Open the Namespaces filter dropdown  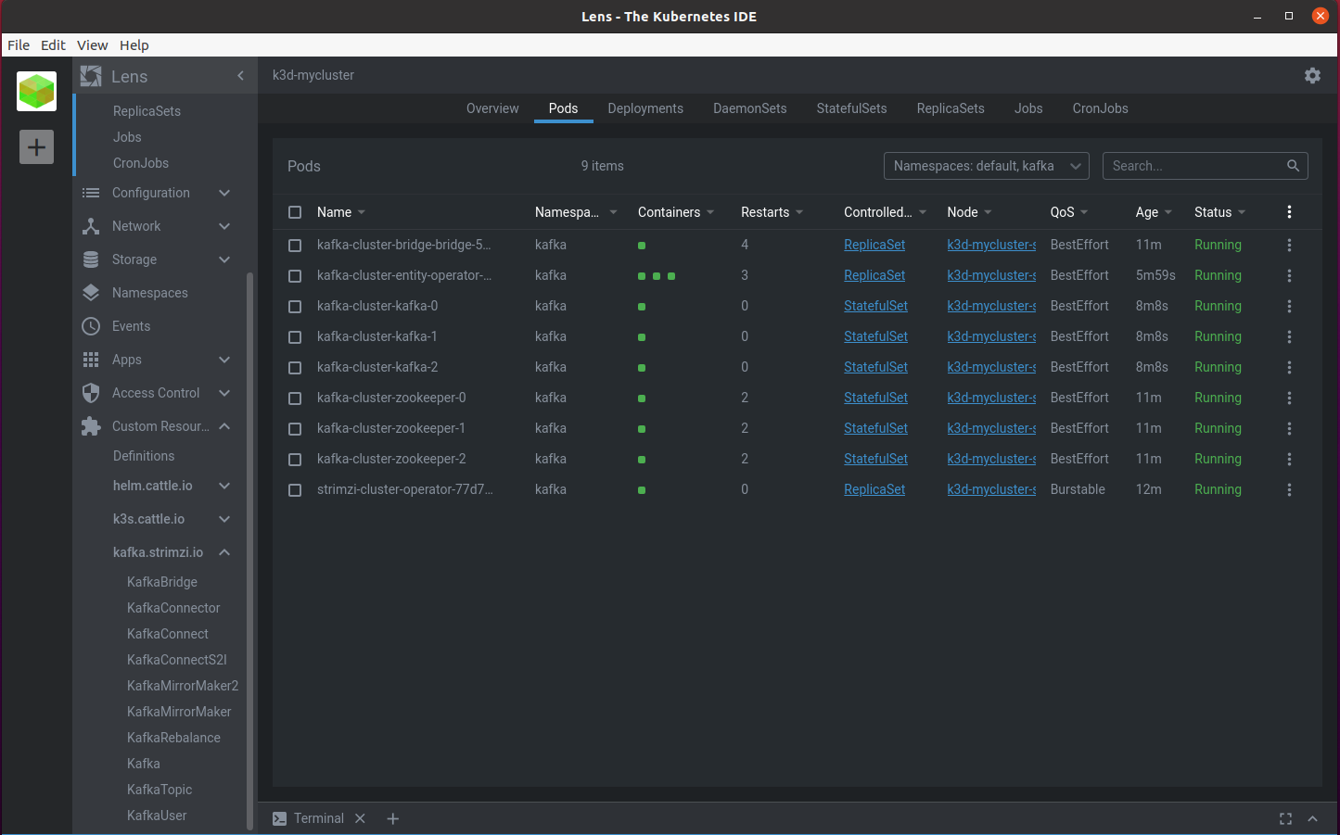(x=986, y=166)
